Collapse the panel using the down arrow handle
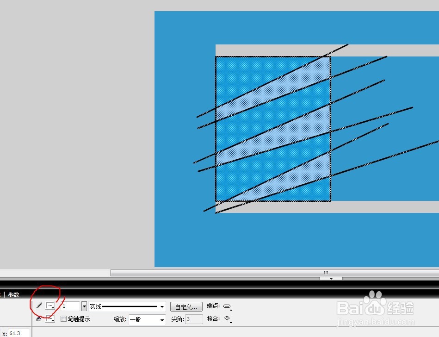439x337 pixels. 331,279
